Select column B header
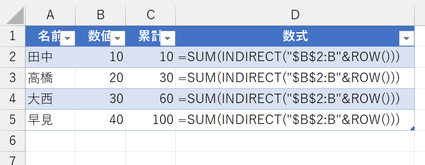The width and height of the screenshot is (425, 165). [101, 16]
